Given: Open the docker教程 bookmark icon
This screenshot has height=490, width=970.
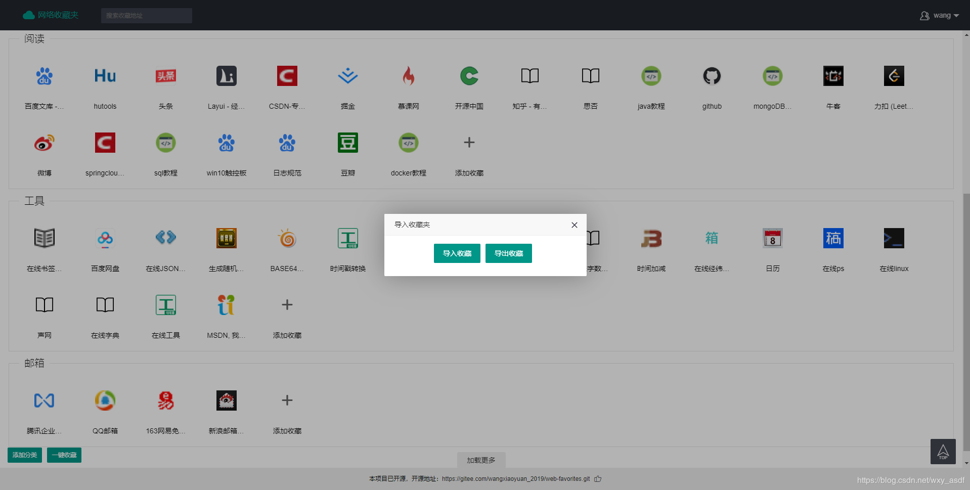Looking at the screenshot, I should [409, 143].
